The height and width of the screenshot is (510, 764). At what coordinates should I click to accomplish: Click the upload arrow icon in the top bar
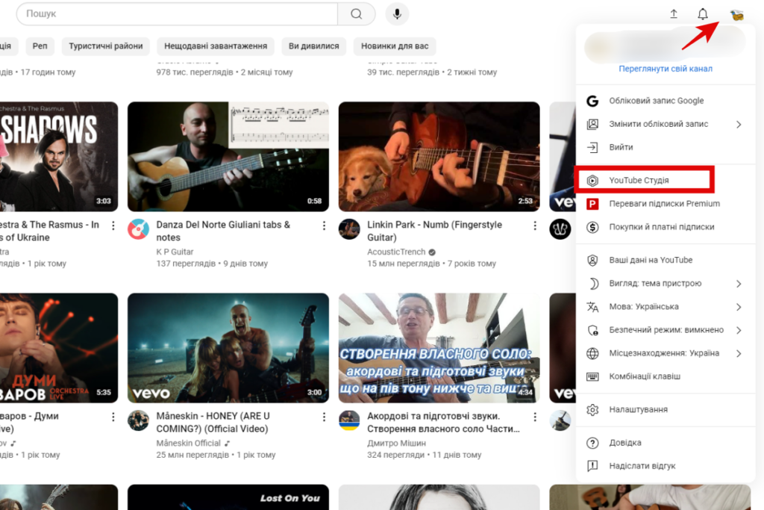672,13
